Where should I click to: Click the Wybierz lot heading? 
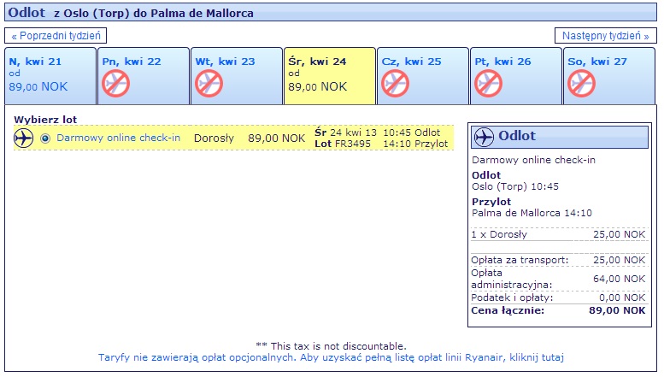coord(45,120)
